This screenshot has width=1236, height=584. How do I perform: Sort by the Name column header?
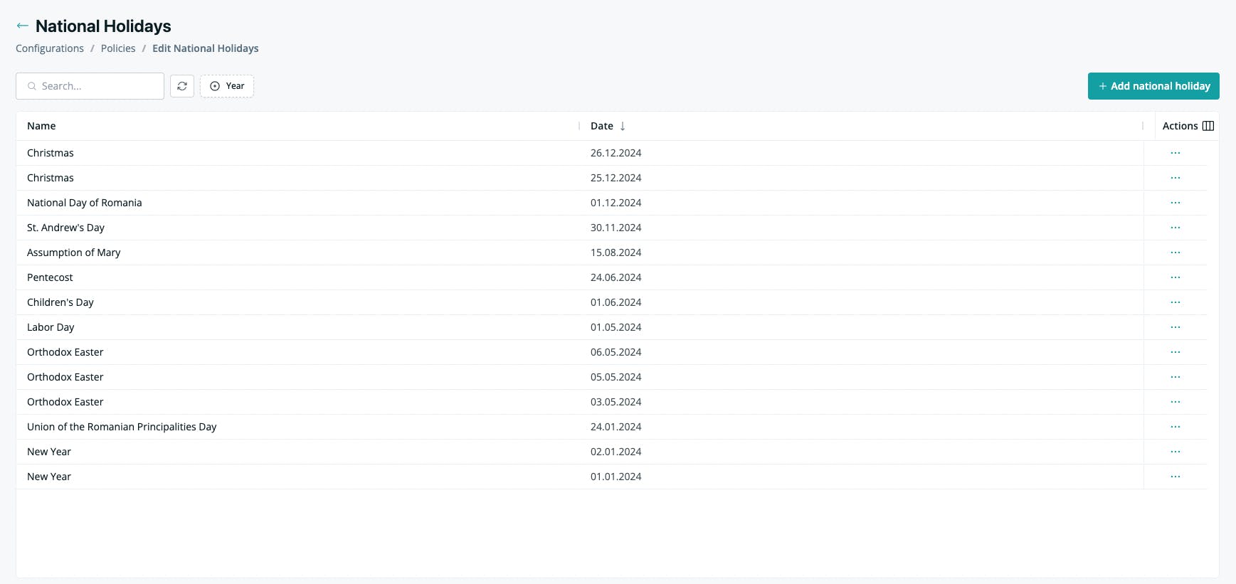tap(41, 126)
